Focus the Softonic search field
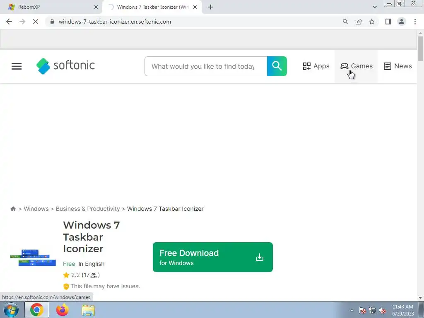This screenshot has width=424, height=318. (206, 66)
